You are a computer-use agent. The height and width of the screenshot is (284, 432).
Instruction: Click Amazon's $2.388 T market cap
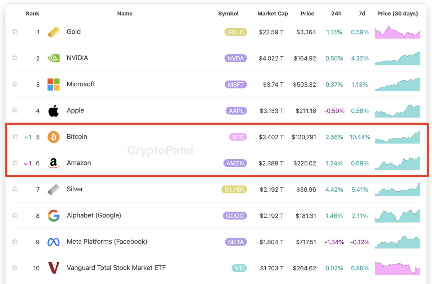[271, 163]
